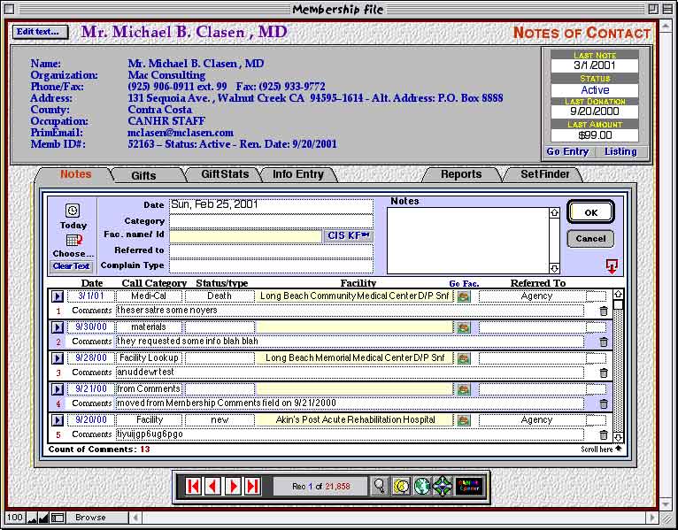The height and width of the screenshot is (530, 678).
Task: Click the CIS KF button
Action: pos(348,235)
